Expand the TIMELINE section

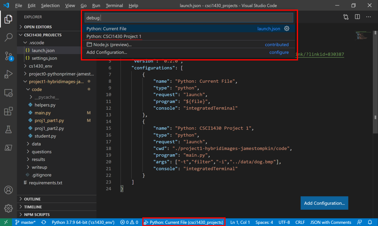[33, 207]
